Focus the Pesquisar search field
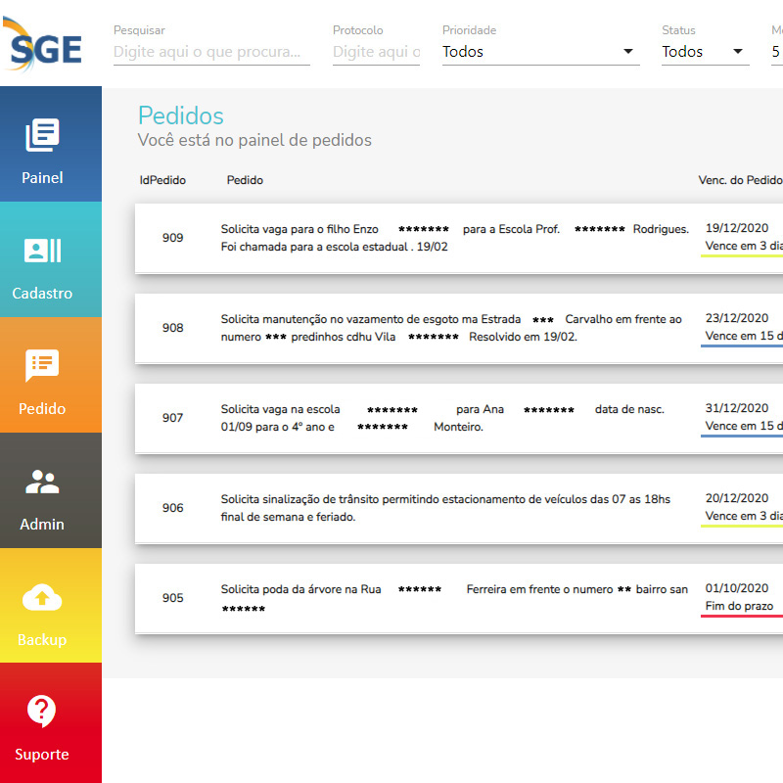This screenshot has height=783, width=783. tap(211, 52)
